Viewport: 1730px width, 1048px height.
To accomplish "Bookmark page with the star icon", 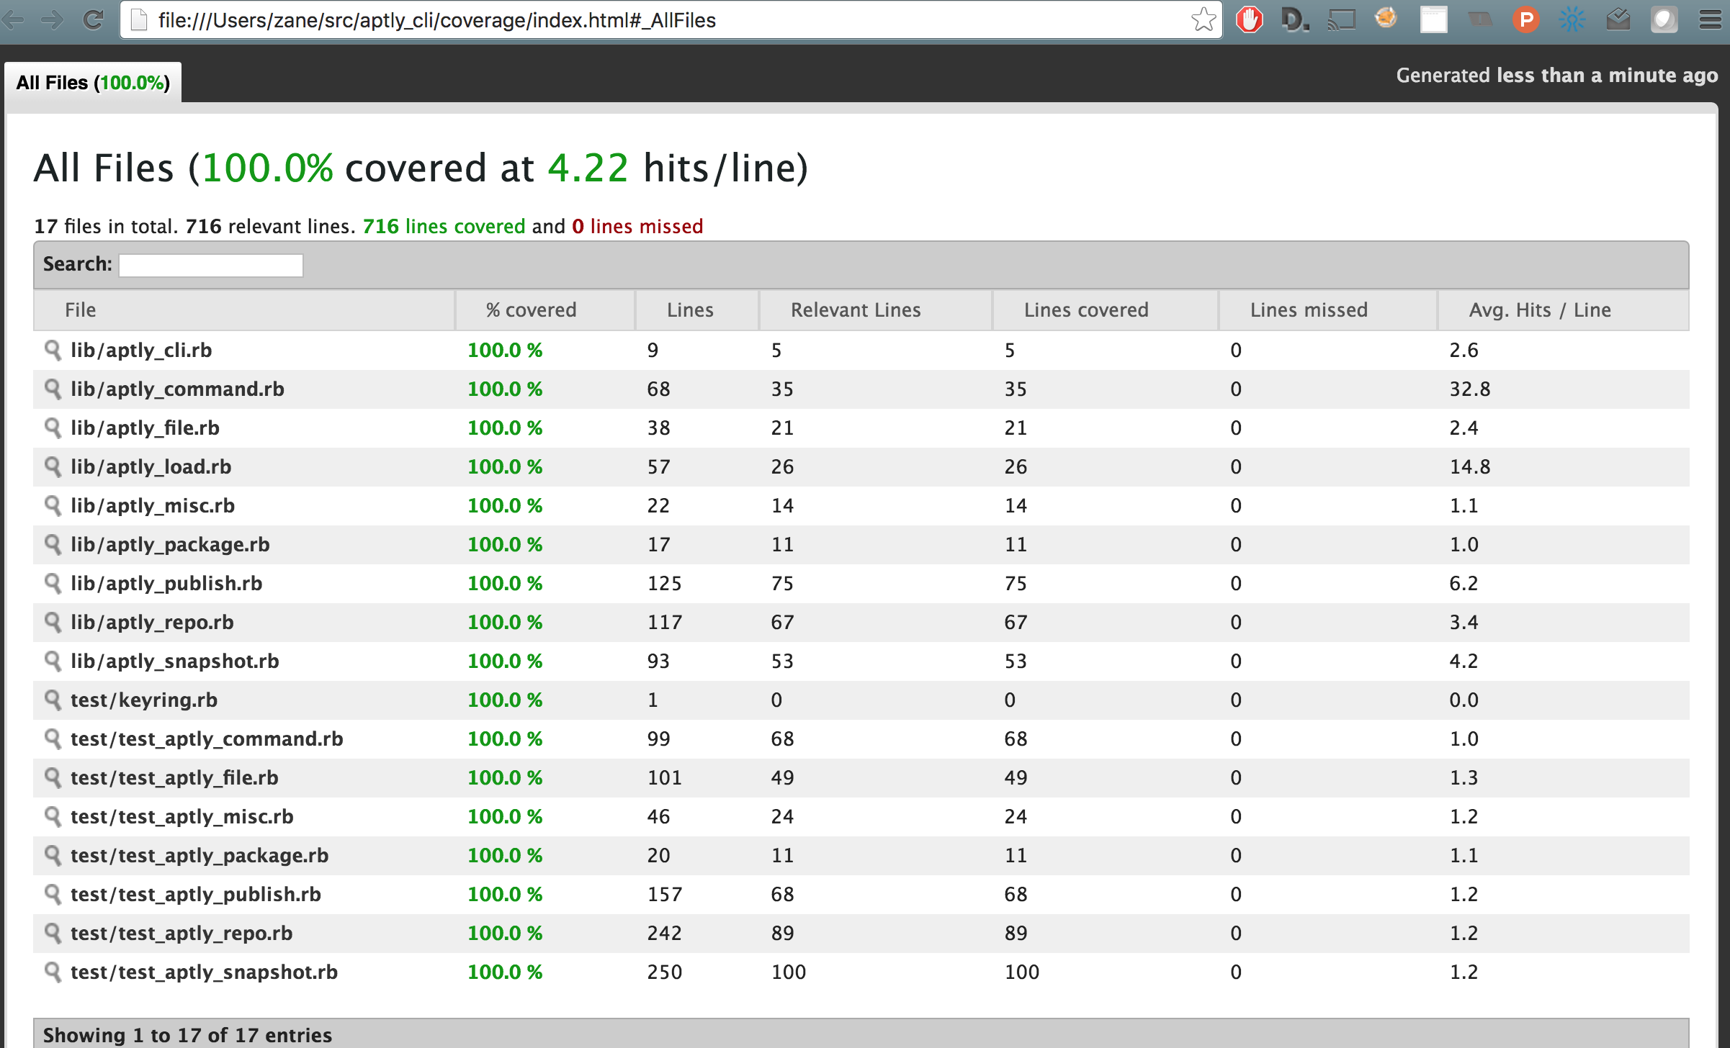I will coord(1204,19).
